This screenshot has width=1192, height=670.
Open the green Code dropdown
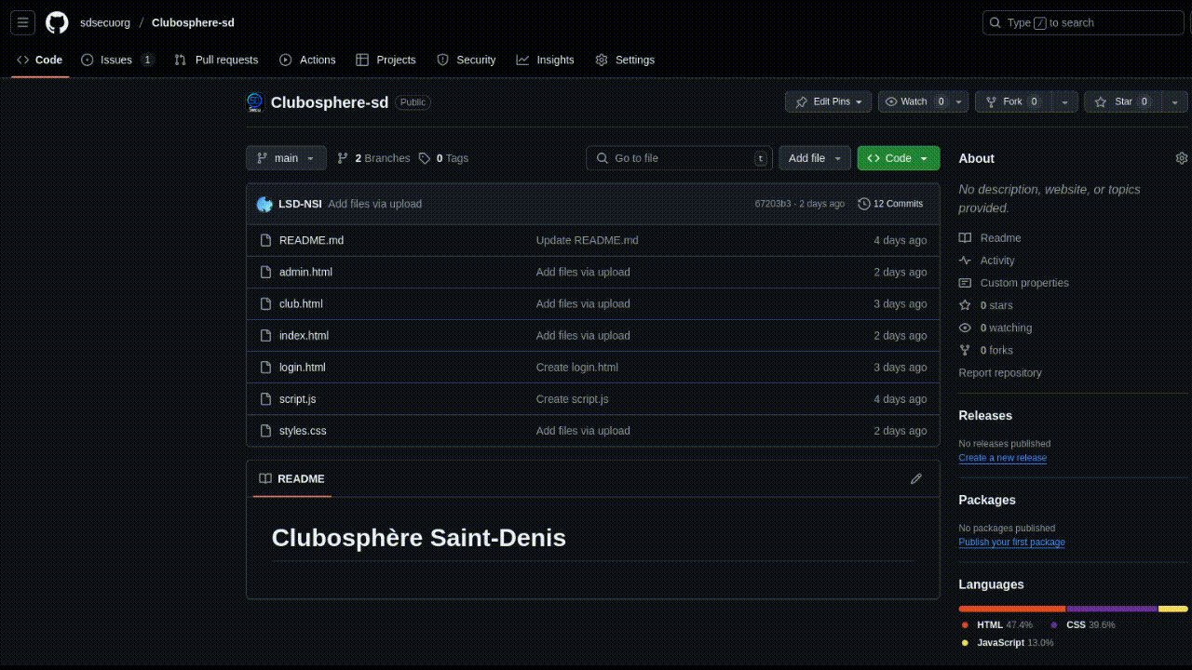tap(899, 158)
